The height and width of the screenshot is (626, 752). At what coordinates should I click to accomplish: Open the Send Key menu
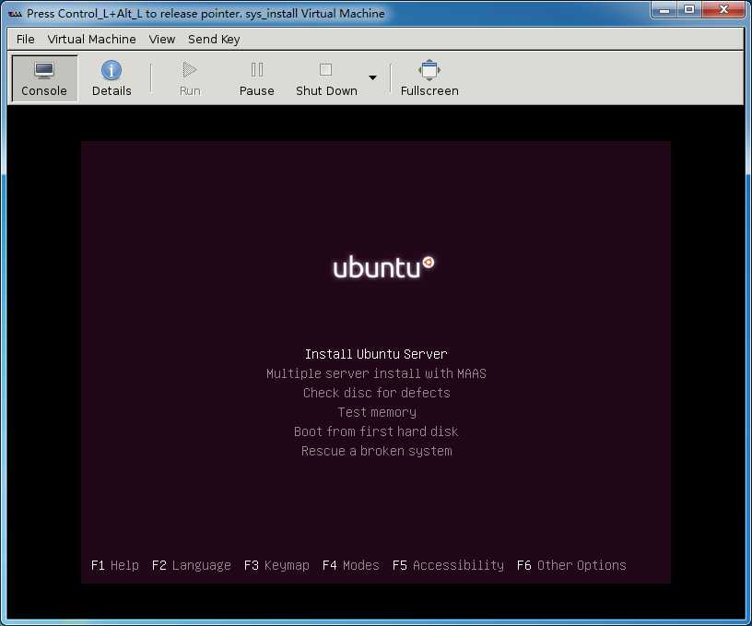point(214,40)
